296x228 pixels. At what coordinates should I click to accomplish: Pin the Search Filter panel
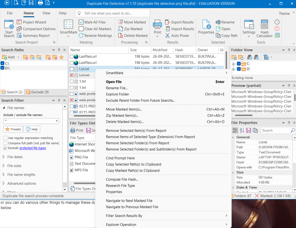click(x=59, y=100)
